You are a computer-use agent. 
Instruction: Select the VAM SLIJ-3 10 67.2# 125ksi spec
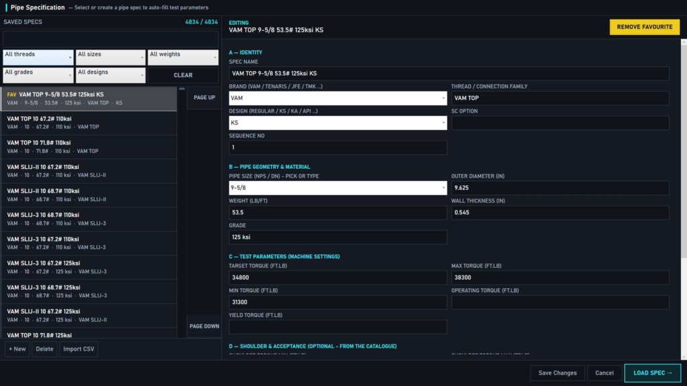(89, 267)
